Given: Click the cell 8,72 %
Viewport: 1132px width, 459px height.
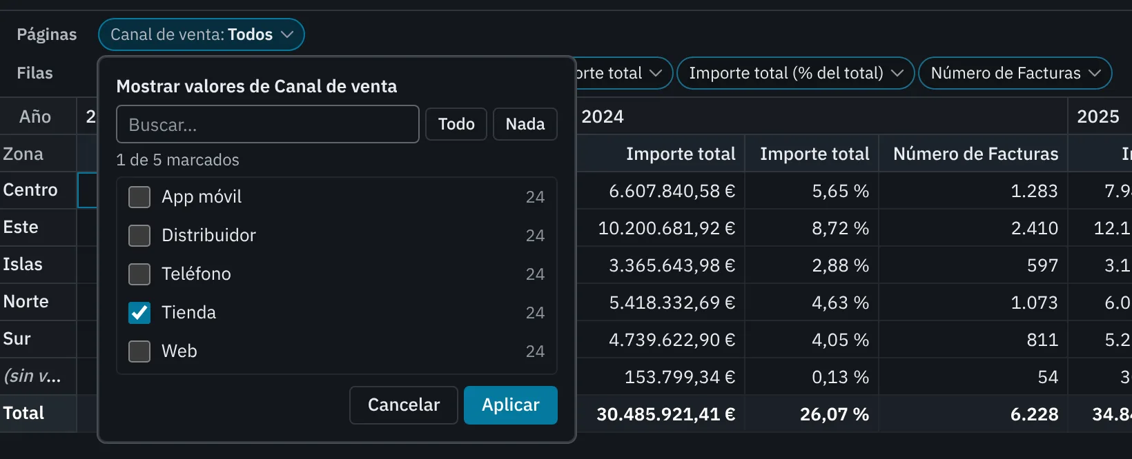Looking at the screenshot, I should (x=812, y=228).
